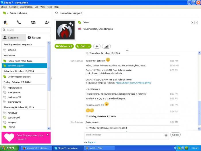The width and height of the screenshot is (201, 151).
Task: Select Socialfire Support in recent list
Action: coord(24,66)
